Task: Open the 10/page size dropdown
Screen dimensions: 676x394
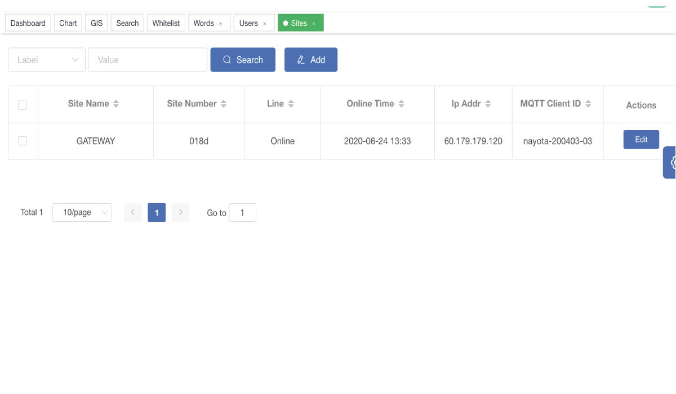Action: click(x=82, y=213)
